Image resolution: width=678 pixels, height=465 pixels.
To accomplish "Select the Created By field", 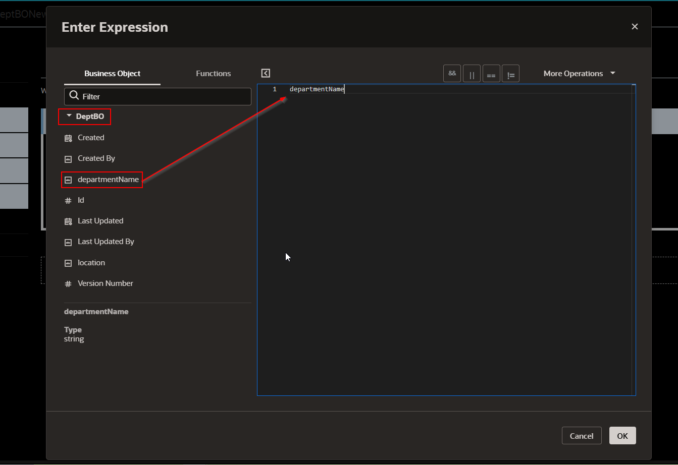I will pos(96,158).
